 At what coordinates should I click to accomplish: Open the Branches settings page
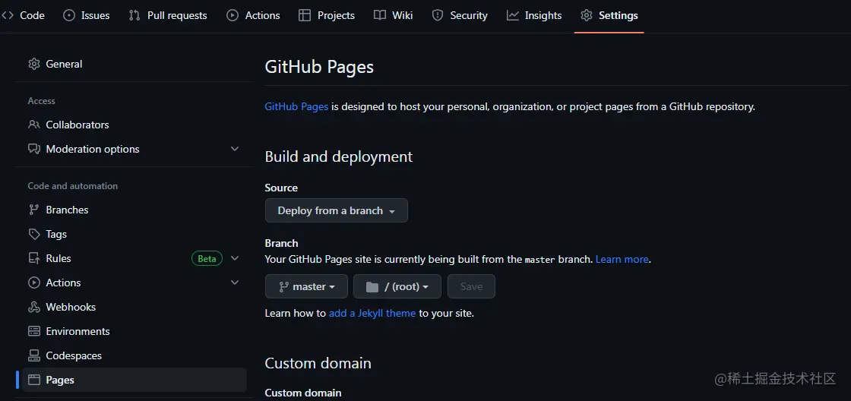pos(132,210)
